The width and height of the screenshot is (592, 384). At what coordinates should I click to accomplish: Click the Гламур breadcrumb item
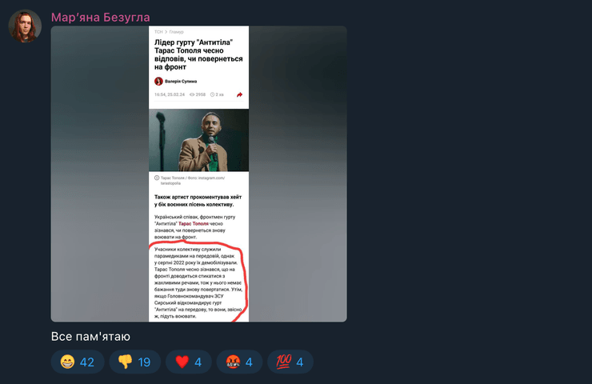pos(176,32)
